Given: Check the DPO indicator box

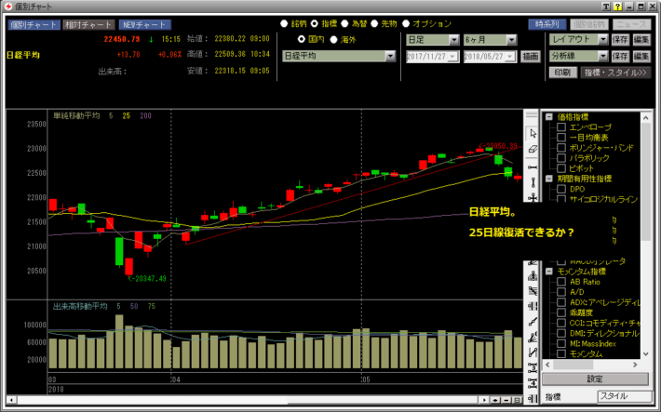Looking at the screenshot, I should tap(561, 189).
